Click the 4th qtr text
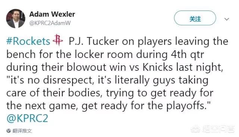The width and height of the screenshot is (239, 137). pyautogui.click(x=187, y=54)
